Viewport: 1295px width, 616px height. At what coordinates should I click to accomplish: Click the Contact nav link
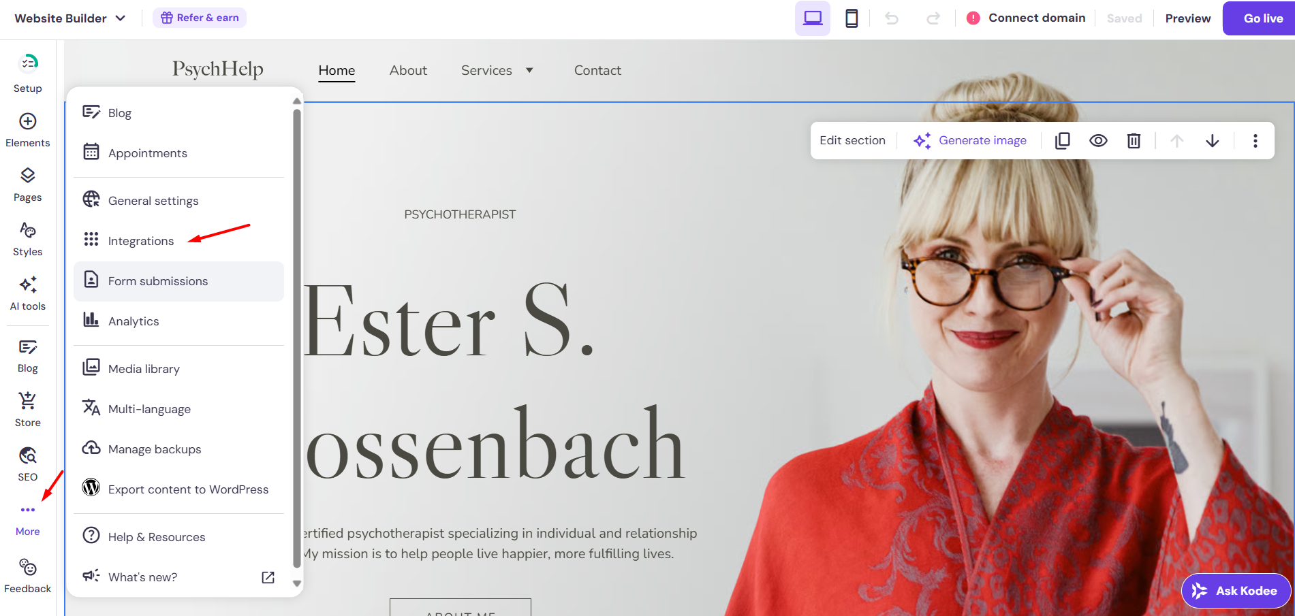tap(597, 70)
